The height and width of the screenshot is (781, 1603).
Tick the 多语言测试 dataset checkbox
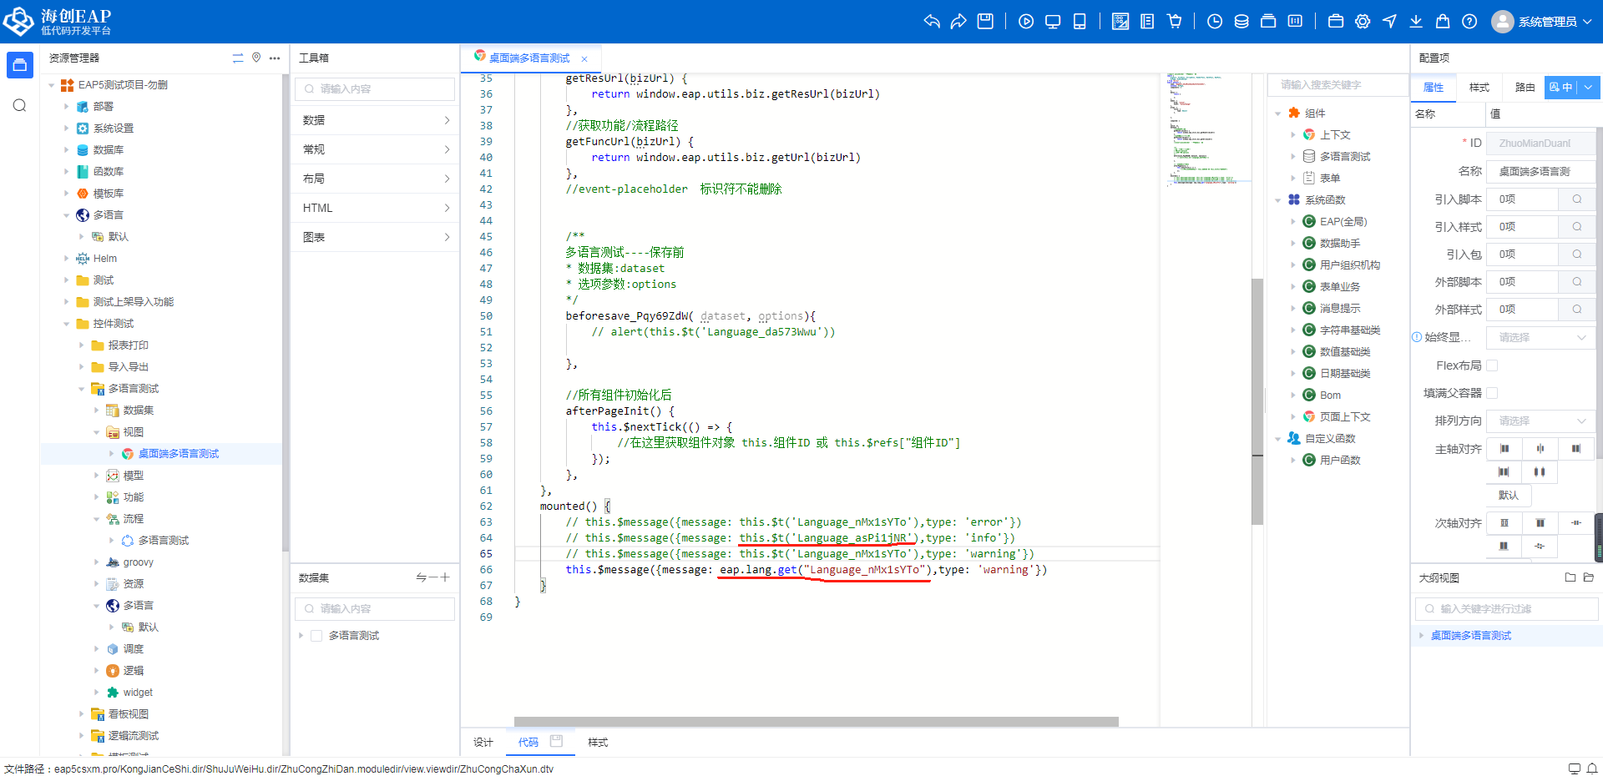tap(316, 636)
